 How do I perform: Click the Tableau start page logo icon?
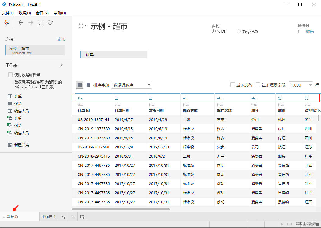point(7,23)
